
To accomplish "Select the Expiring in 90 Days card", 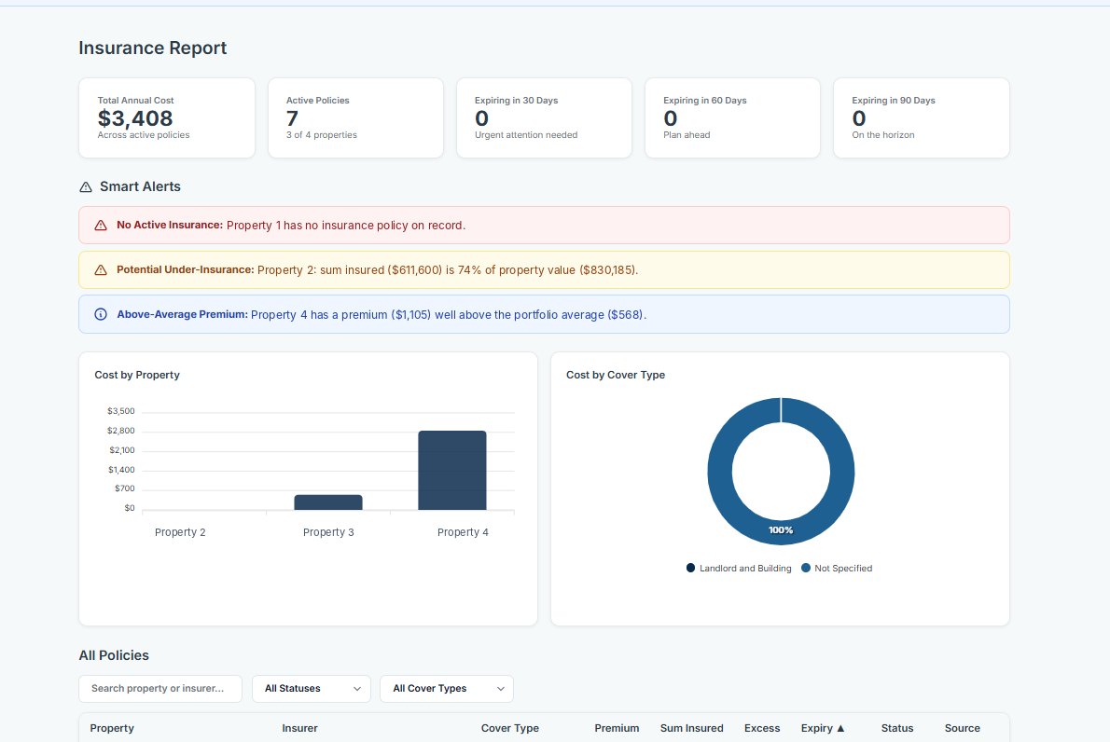I will coord(921,118).
